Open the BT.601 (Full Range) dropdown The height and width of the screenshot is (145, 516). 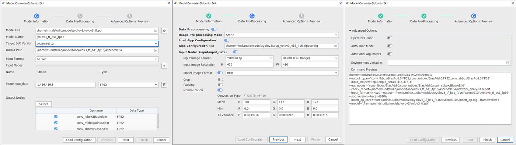coord(310,58)
